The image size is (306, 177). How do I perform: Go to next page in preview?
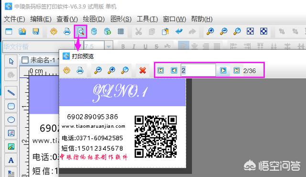click(x=223, y=70)
